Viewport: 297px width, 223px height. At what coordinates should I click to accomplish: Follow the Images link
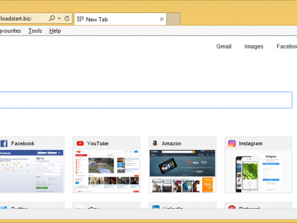[x=254, y=46]
